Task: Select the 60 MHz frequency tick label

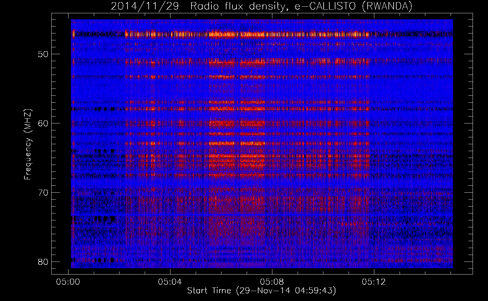Action: click(x=43, y=123)
